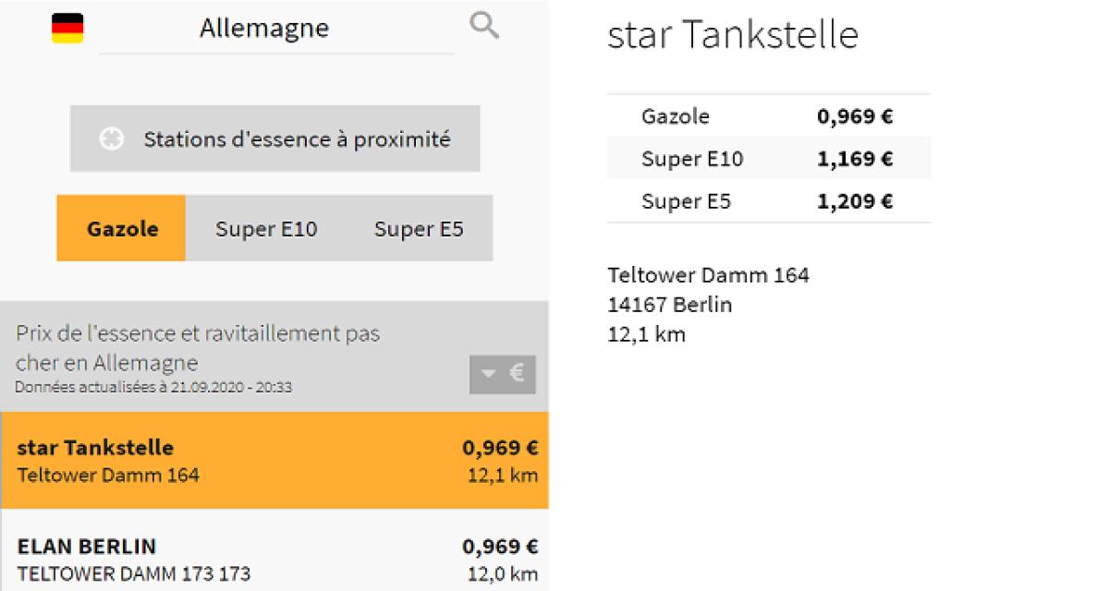The height and width of the screenshot is (591, 1109).
Task: Click the crosshair location icon
Action: click(111, 139)
